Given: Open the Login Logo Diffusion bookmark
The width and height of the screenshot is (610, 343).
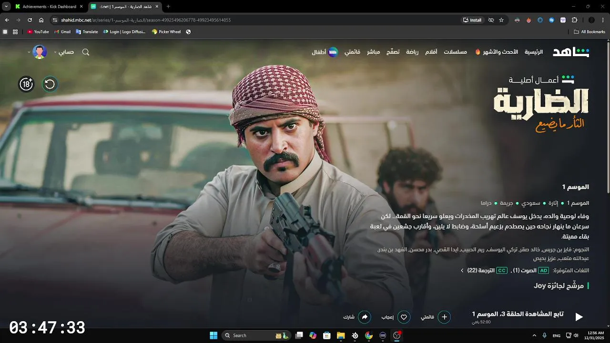Looking at the screenshot, I should click(x=124, y=32).
